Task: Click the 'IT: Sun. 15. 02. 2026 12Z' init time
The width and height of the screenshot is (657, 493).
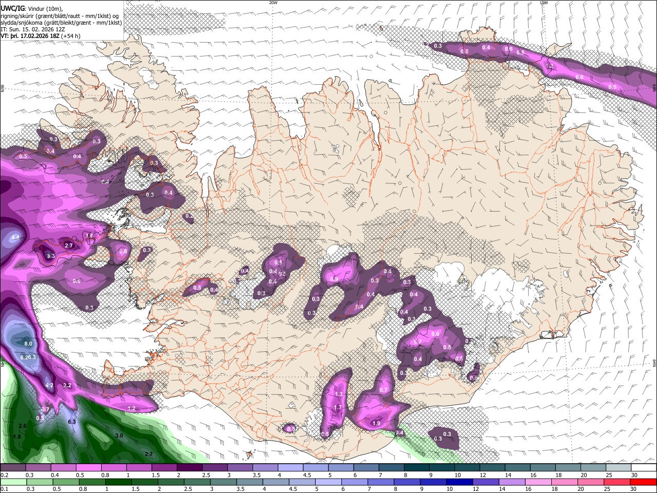Action: click(x=33, y=29)
